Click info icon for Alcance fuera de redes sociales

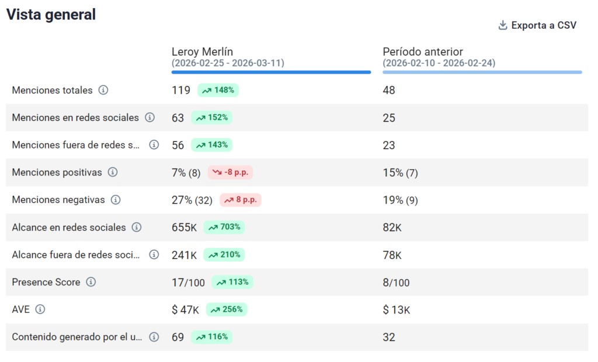pos(154,254)
